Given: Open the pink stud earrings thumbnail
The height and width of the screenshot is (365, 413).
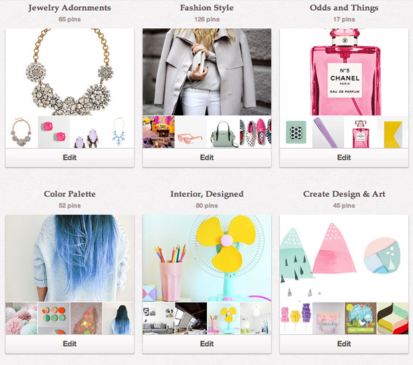Looking at the screenshot, I should click(x=54, y=132).
